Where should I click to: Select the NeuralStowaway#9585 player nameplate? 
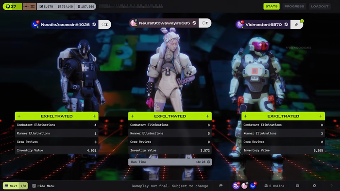[x=164, y=23]
